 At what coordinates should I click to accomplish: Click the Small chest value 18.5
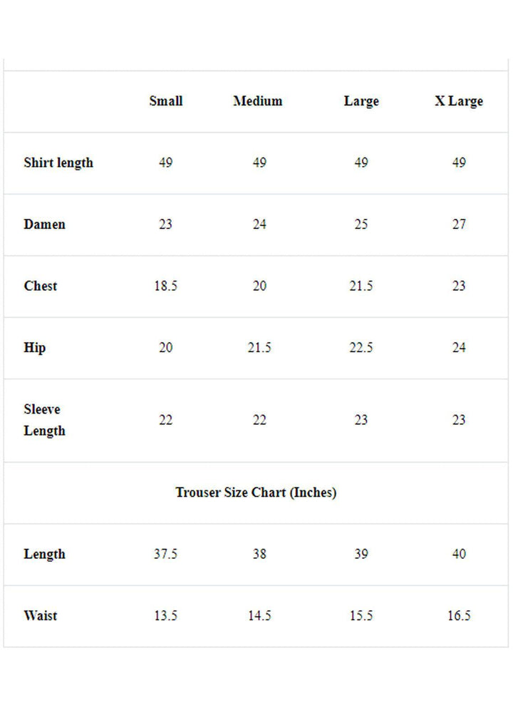166,286
